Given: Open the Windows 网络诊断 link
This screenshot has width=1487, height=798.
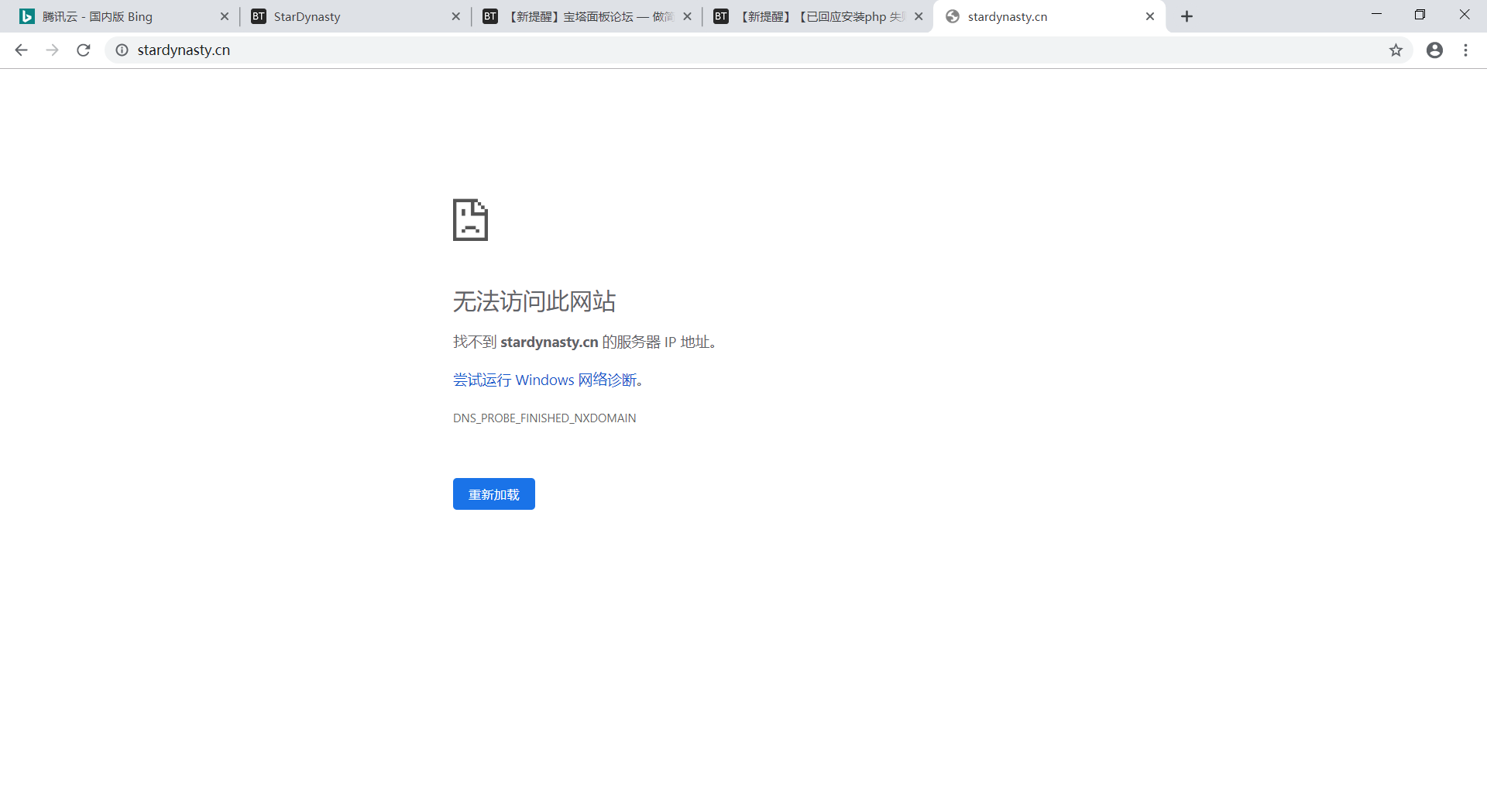Looking at the screenshot, I should (x=546, y=380).
